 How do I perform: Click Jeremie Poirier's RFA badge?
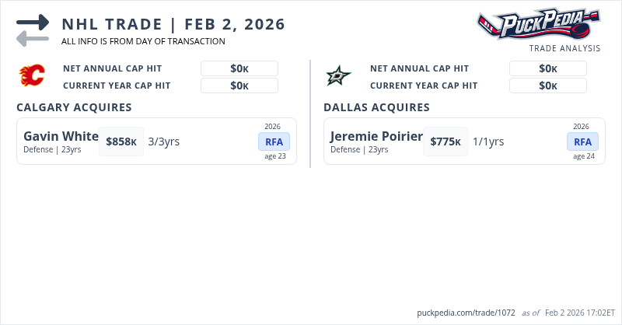(x=582, y=142)
